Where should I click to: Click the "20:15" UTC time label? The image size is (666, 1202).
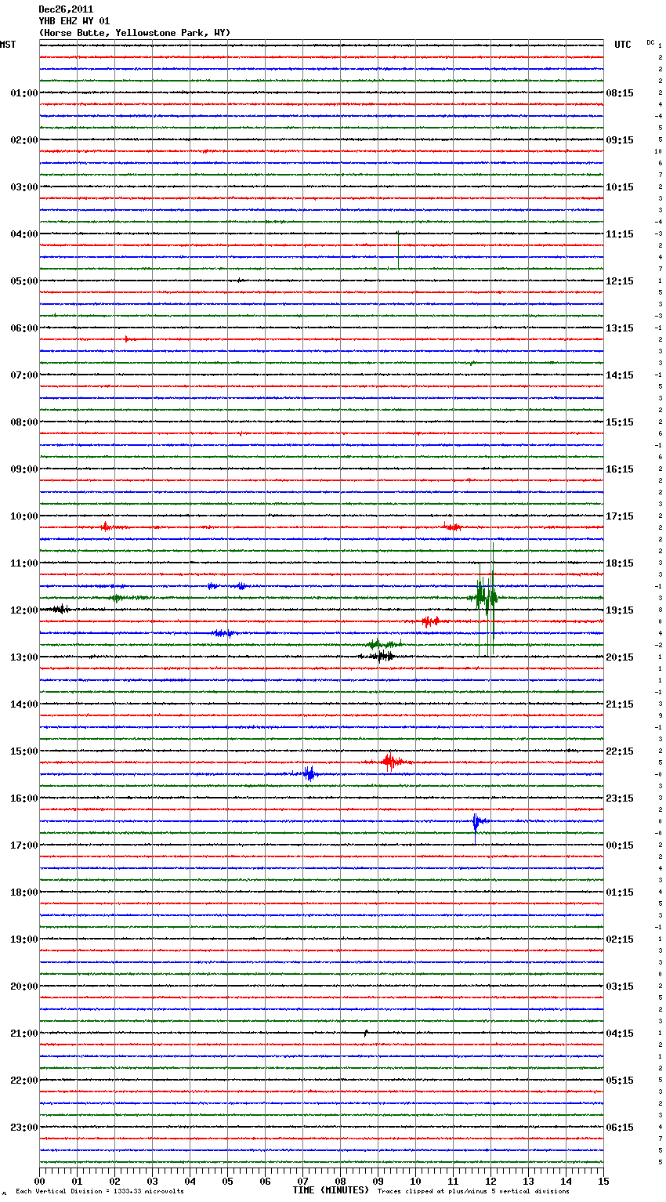pyautogui.click(x=620, y=657)
